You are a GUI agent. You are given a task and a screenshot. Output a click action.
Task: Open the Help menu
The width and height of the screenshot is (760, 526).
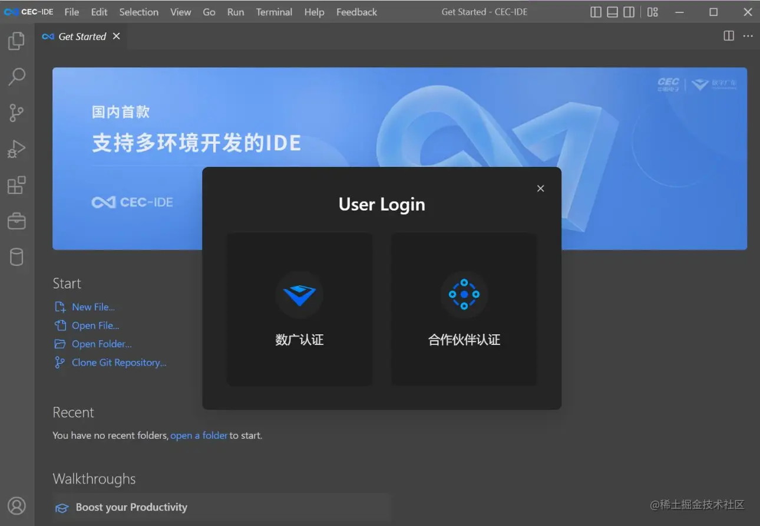click(x=314, y=12)
